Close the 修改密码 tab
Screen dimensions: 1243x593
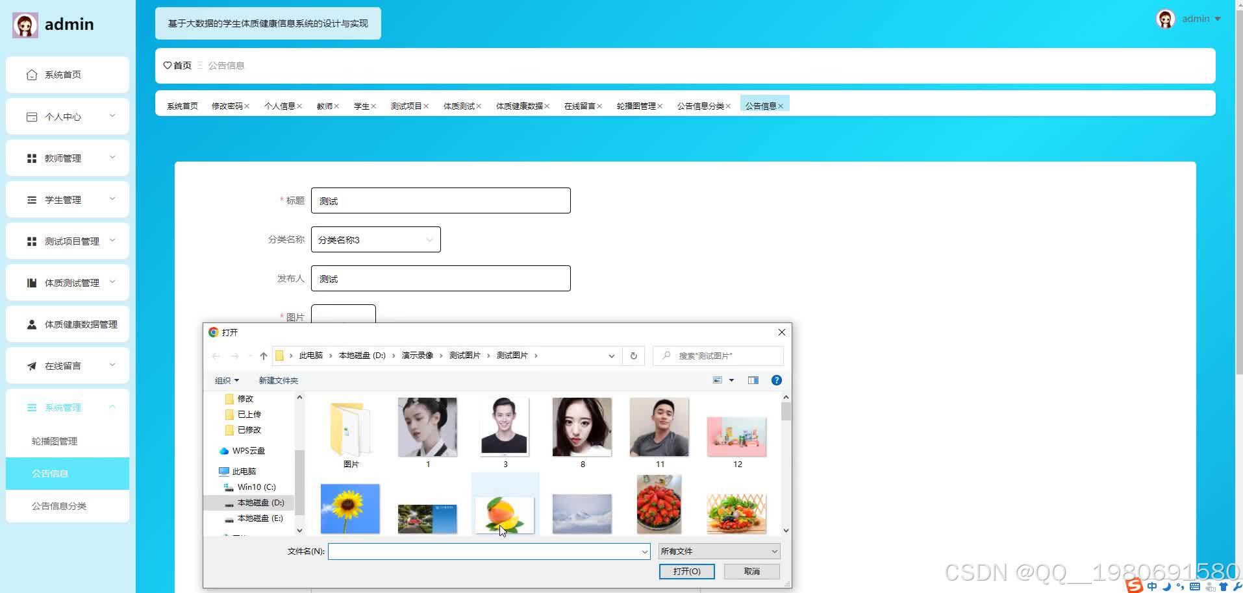[247, 106]
